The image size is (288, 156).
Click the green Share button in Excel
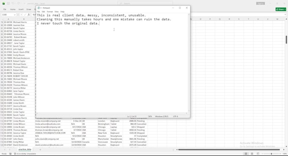(281, 9)
